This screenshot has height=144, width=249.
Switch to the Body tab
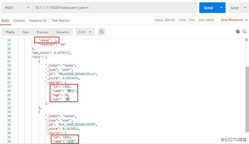pyautogui.click(x=5, y=21)
